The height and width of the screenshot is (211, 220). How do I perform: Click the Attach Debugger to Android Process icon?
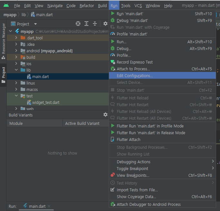[x=113, y=204]
